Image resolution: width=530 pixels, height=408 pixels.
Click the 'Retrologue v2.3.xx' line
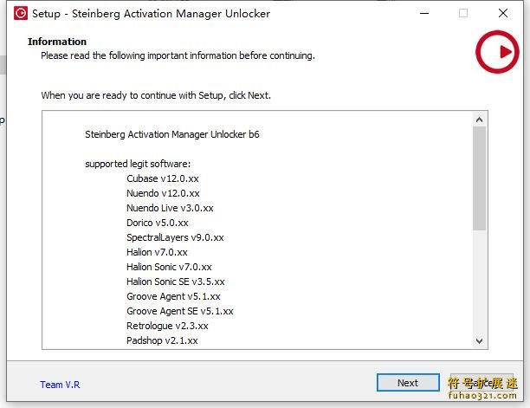click(167, 326)
